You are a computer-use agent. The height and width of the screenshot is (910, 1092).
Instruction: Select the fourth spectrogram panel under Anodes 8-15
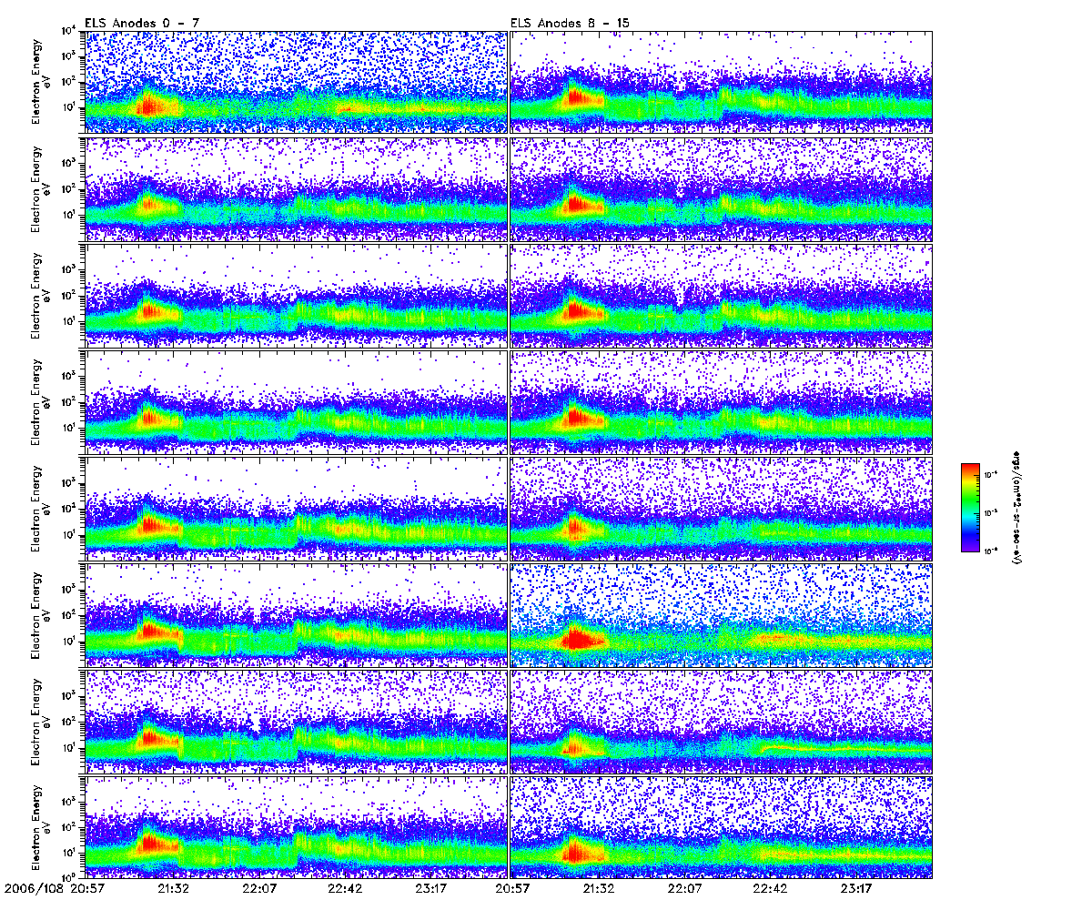[x=722, y=401]
